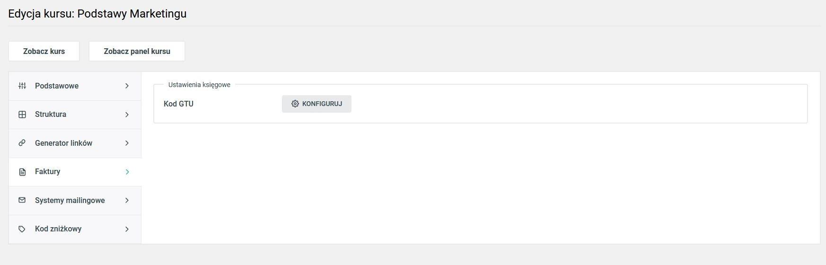Expand Podstawowe using its chevron arrow
826x265 pixels.
tap(127, 86)
